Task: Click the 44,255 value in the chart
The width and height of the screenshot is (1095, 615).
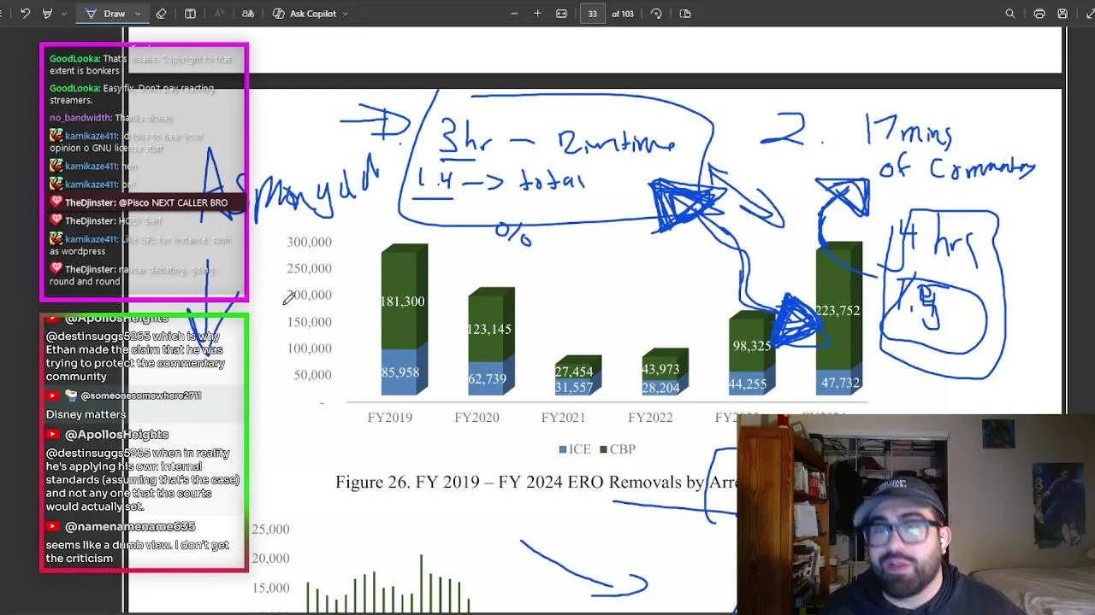Action: (748, 384)
